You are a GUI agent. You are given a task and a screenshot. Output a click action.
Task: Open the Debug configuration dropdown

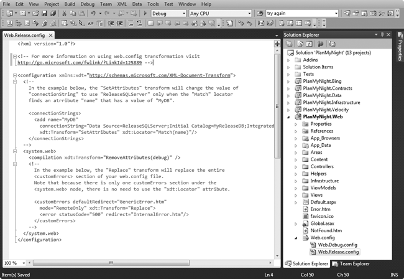pyautogui.click(x=184, y=14)
